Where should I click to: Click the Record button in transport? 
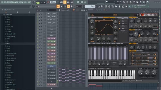coord(48,2)
